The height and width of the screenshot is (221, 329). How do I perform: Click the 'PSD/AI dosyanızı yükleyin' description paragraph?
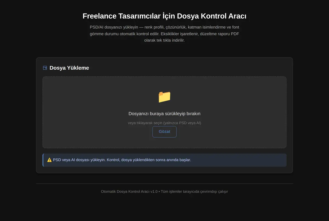pyautogui.click(x=164, y=34)
